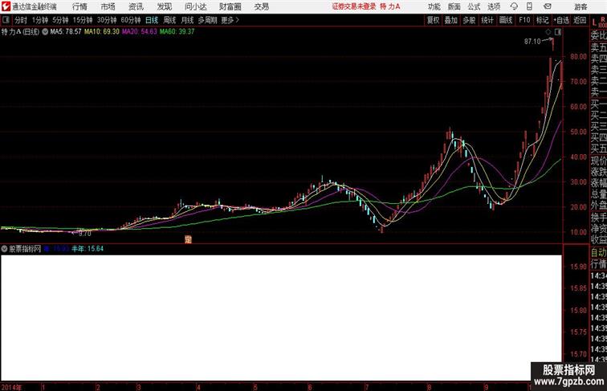The width and height of the screenshot is (607, 391).
Task: Click the 多股 multi-stock button
Action: click(469, 20)
